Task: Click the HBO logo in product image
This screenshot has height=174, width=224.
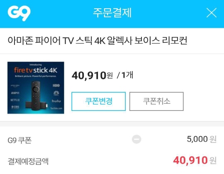Action: pyautogui.click(x=56, y=86)
